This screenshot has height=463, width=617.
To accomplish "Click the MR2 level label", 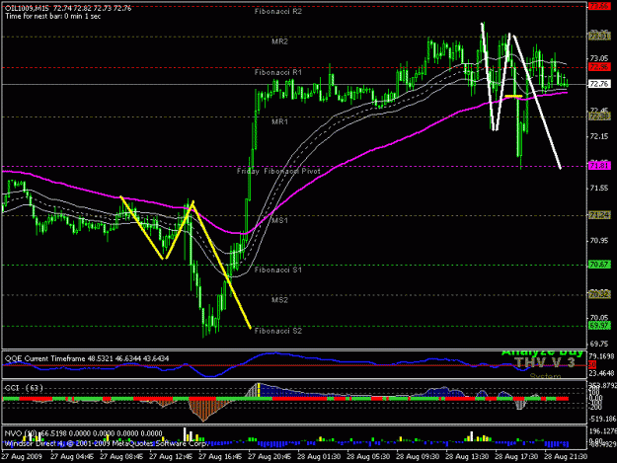I will [279, 41].
